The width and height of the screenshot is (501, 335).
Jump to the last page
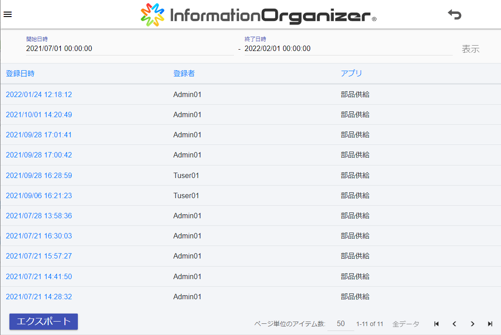[490, 324]
